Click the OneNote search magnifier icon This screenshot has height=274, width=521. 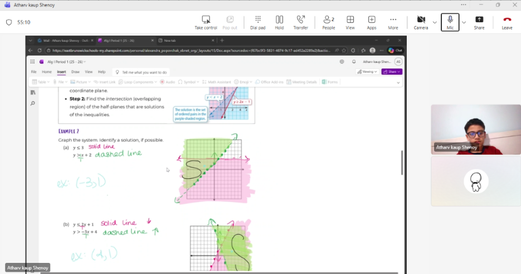pyautogui.click(x=33, y=103)
